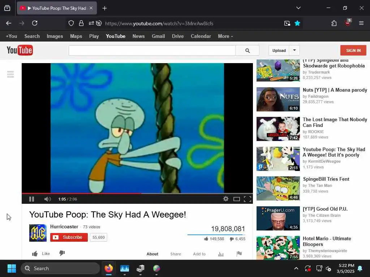This screenshot has height=277, width=370.
Task: Expand Upload options dropdown arrow
Action: (294, 50)
